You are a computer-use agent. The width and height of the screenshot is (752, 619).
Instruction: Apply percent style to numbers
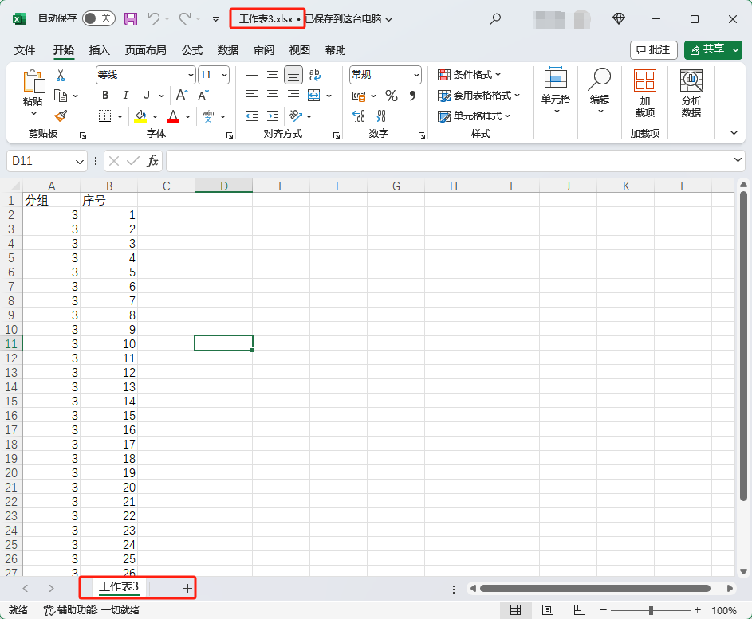tap(392, 96)
